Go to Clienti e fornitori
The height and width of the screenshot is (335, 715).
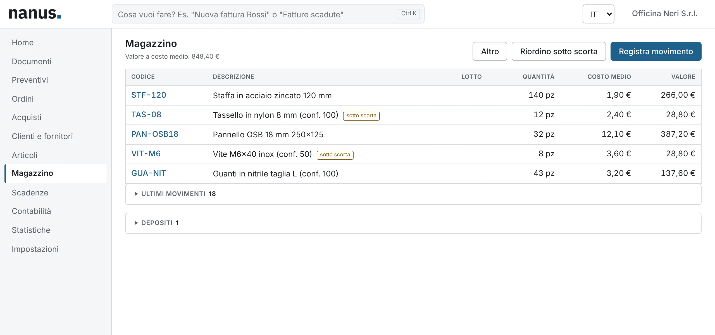coord(56,136)
